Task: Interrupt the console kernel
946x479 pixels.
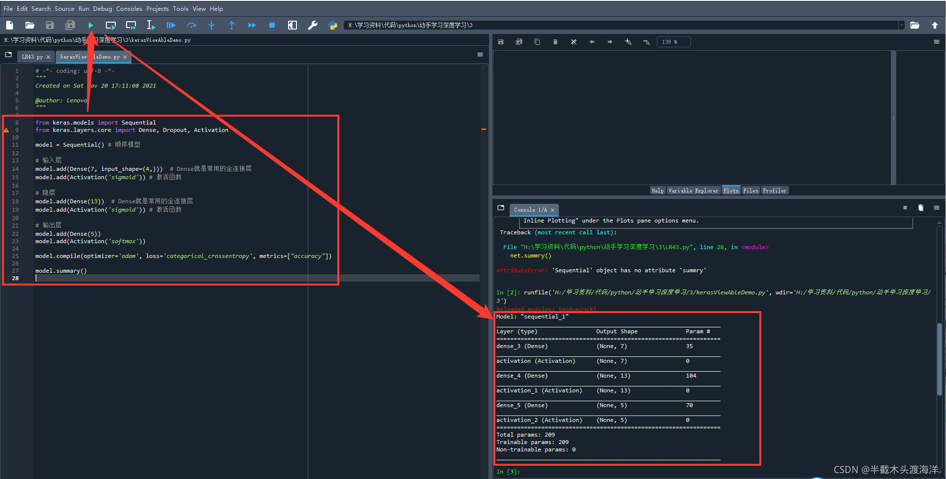Action: pos(905,208)
